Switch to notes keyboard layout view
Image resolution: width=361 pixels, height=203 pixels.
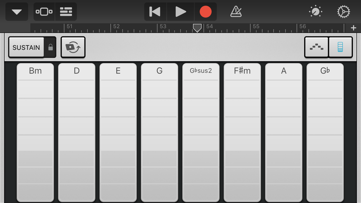coord(316,47)
